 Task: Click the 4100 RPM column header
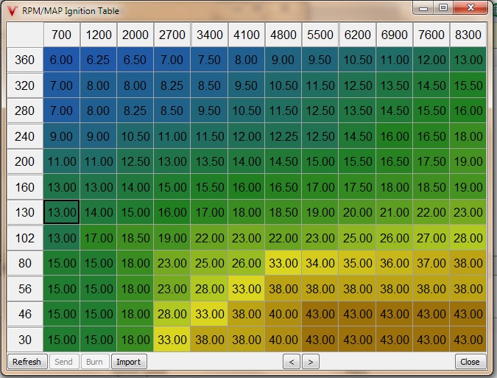246,35
